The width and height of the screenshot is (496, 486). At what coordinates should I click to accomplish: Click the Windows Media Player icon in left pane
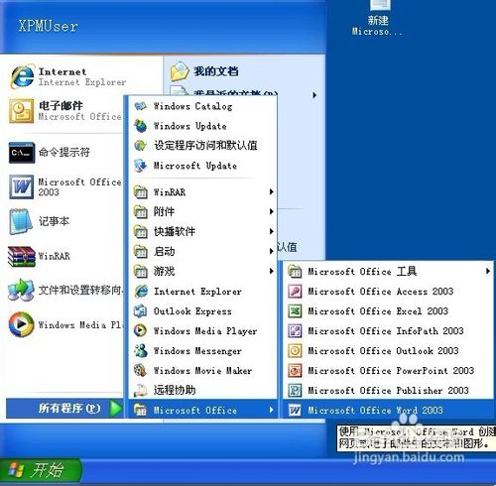(21, 324)
